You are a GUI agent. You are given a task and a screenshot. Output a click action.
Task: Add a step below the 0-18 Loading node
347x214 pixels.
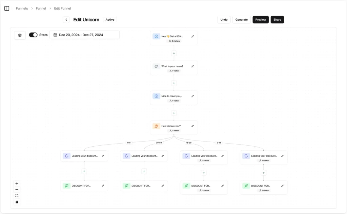point(264,173)
